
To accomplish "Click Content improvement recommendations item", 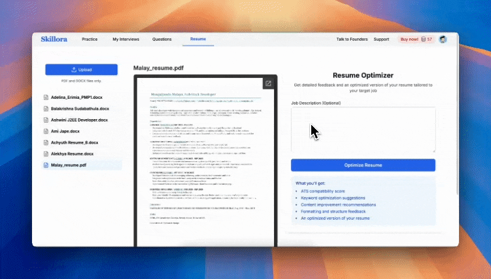I will (x=338, y=205).
